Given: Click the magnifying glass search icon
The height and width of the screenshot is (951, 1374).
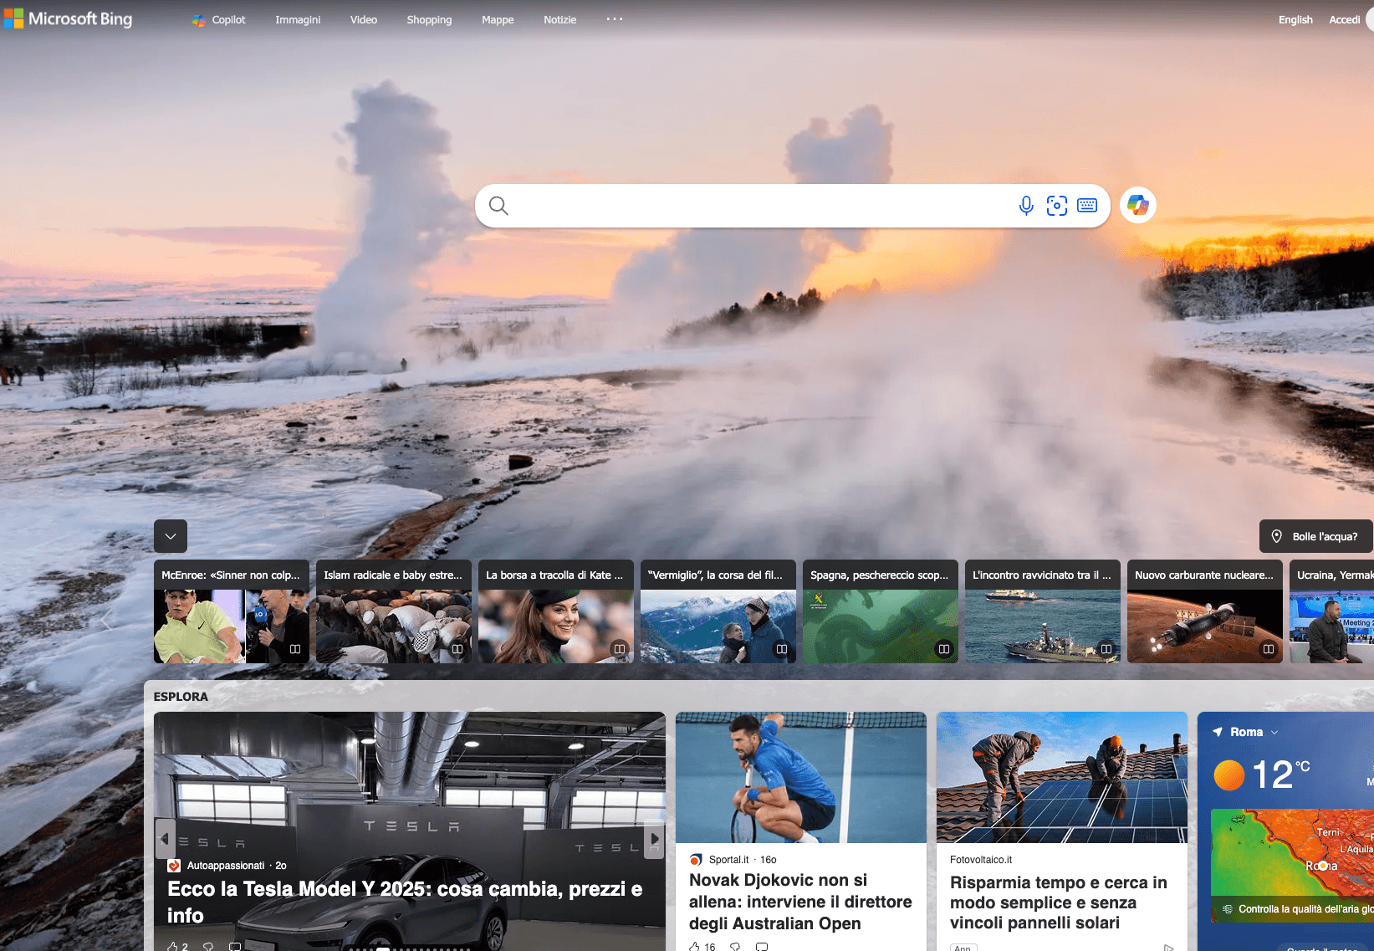Looking at the screenshot, I should (498, 206).
